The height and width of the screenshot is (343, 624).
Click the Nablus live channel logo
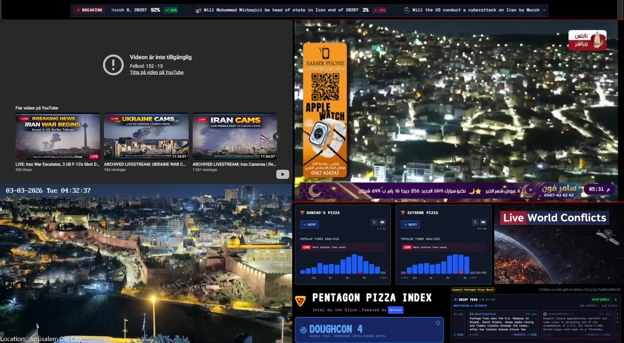(x=587, y=40)
